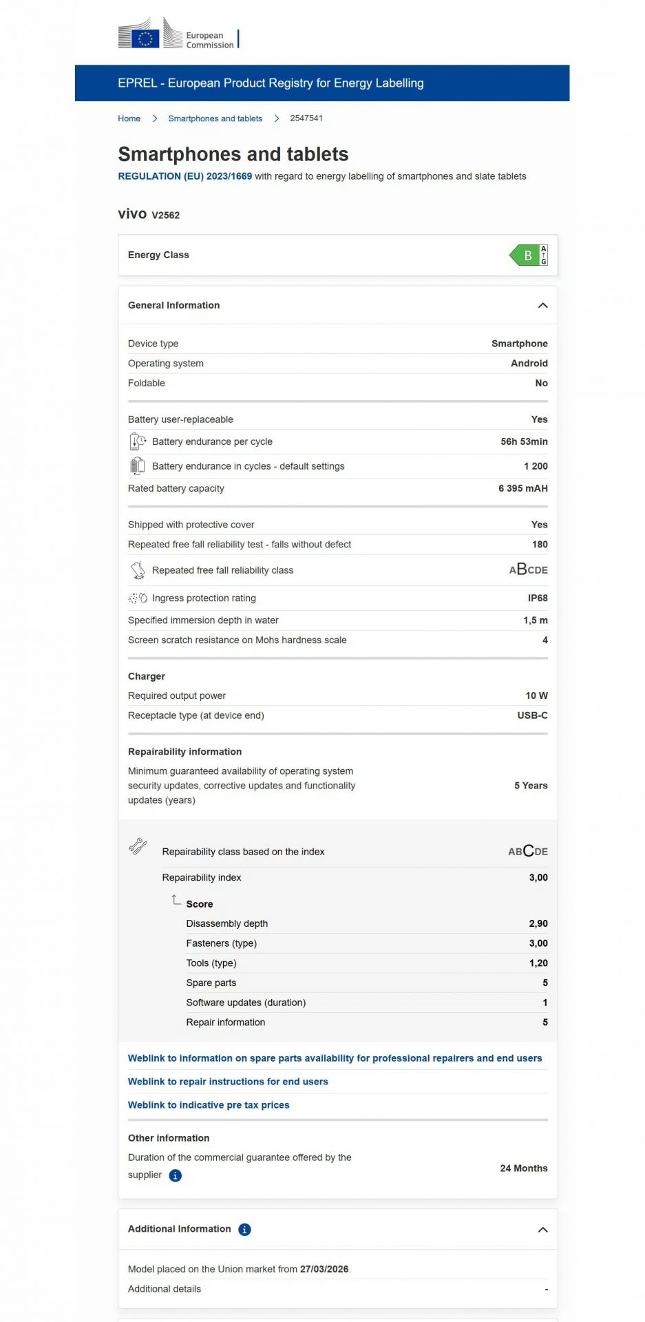Image resolution: width=645 pixels, height=1322 pixels.
Task: Click the battery endurance per cycle icon
Action: click(138, 441)
